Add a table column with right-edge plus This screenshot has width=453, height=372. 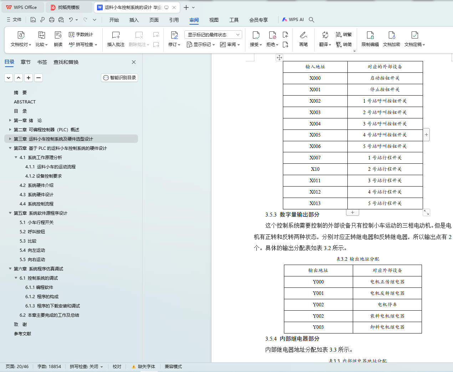[x=426, y=134]
